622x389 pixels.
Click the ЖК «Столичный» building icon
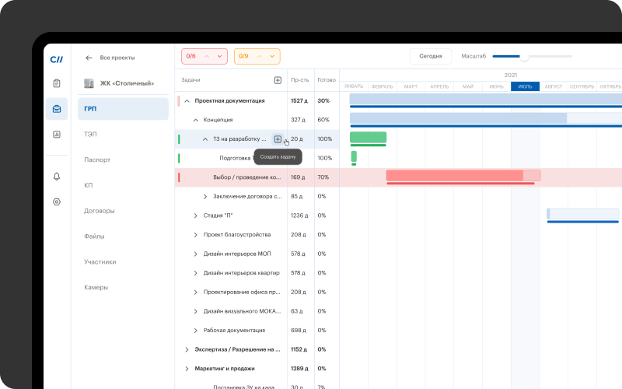pos(89,83)
